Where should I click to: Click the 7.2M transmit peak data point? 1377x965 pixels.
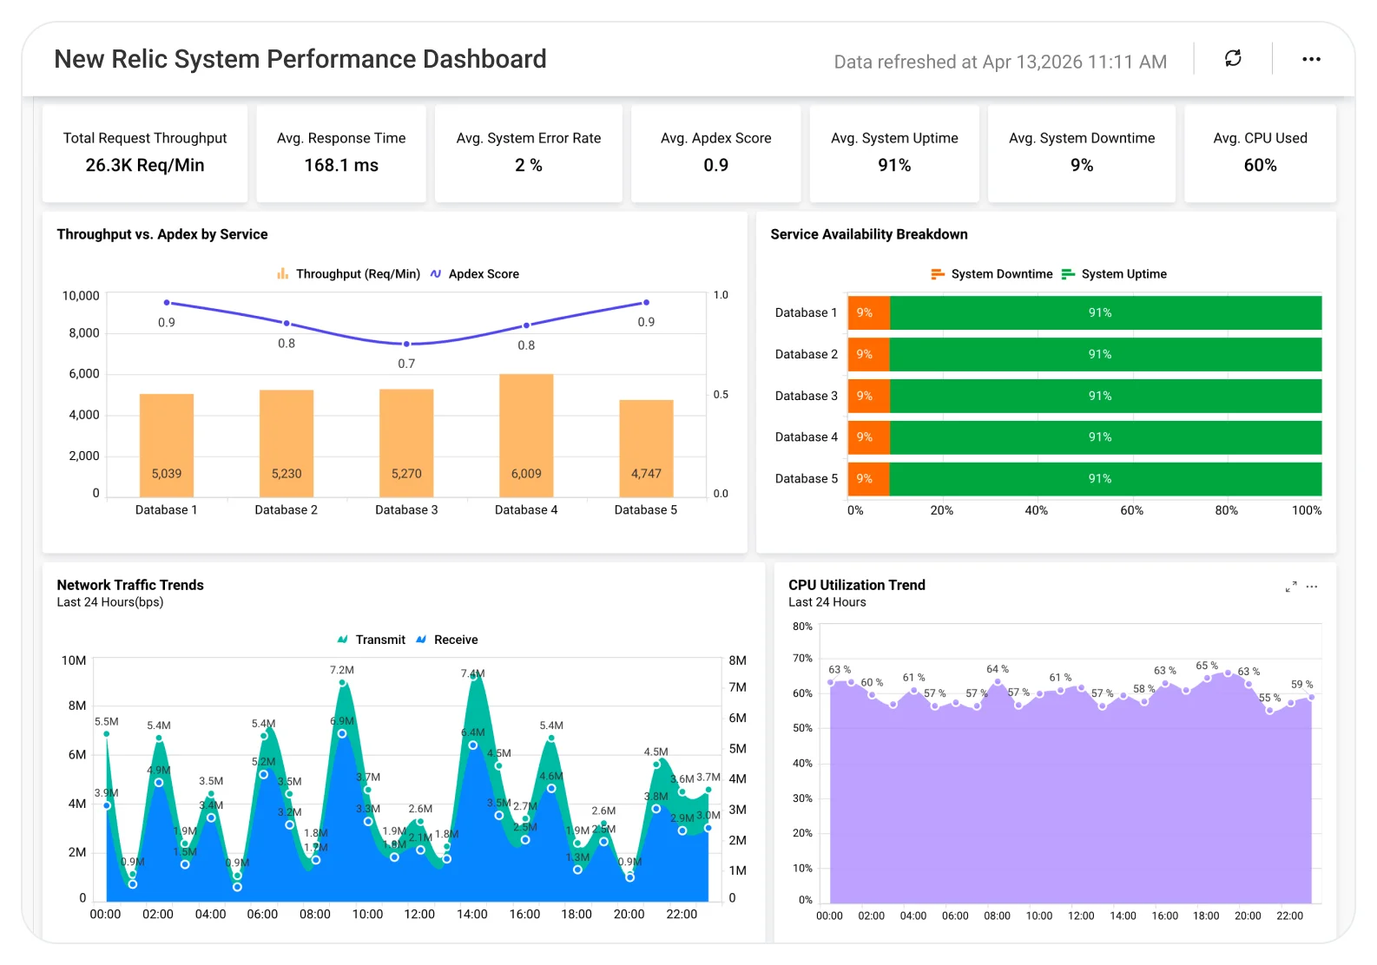(x=342, y=683)
